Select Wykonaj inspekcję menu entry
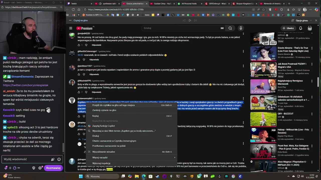 point(132,163)
